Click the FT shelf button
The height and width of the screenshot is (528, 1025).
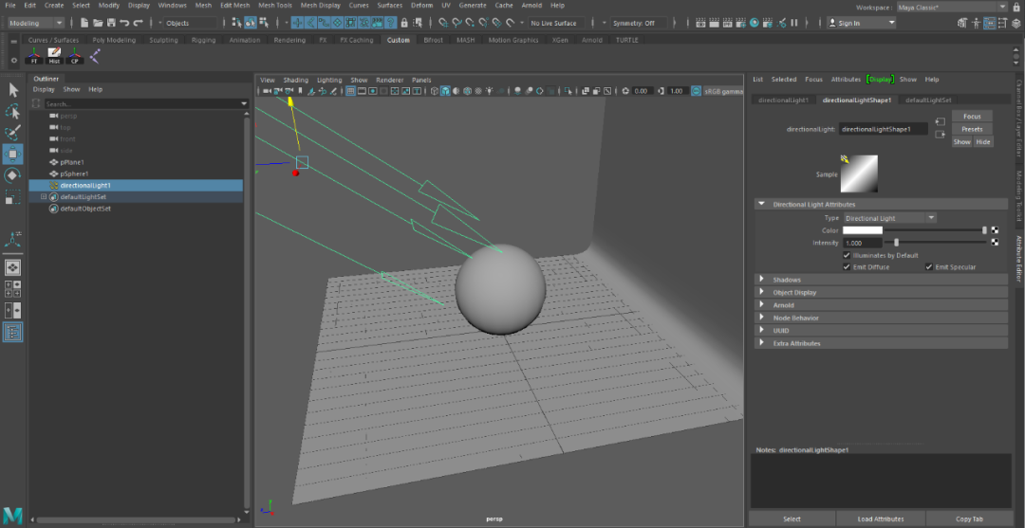[34, 56]
